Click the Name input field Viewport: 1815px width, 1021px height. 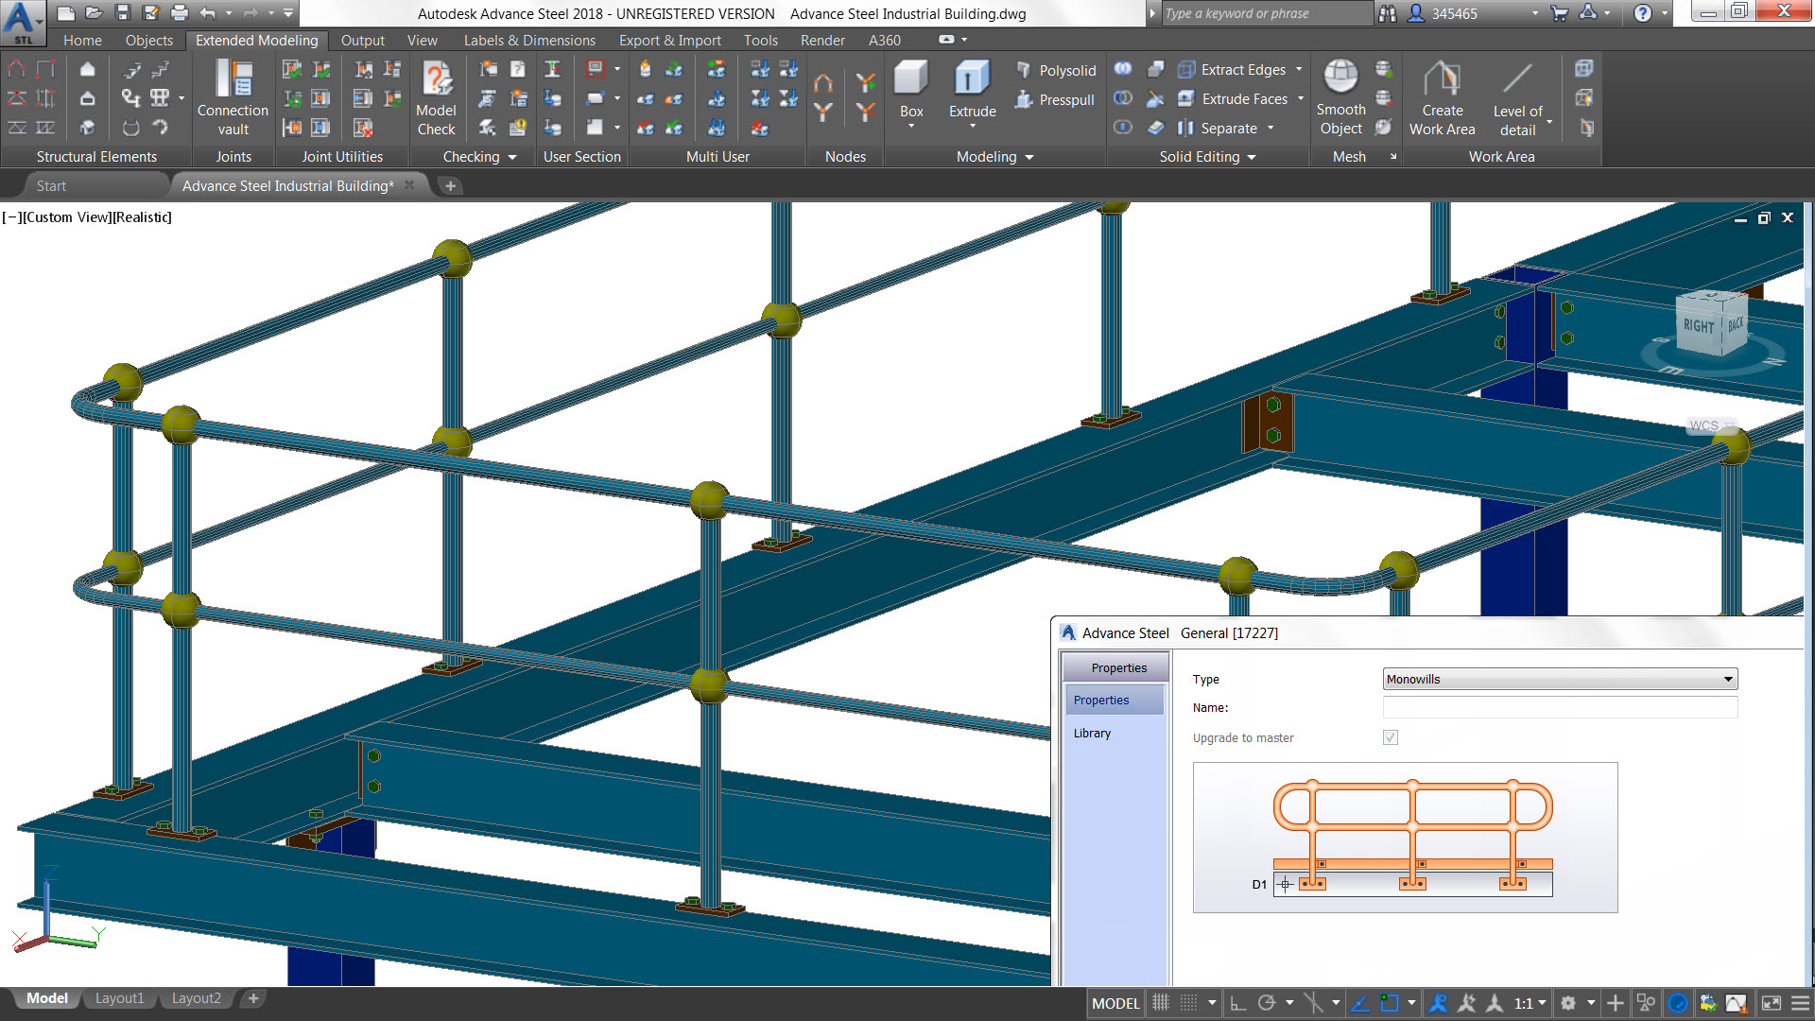click(1559, 707)
